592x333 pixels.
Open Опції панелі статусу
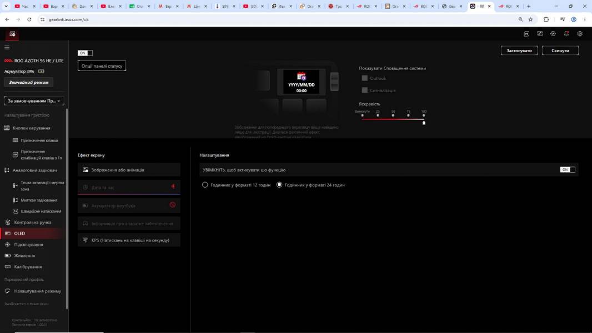pyautogui.click(x=102, y=66)
